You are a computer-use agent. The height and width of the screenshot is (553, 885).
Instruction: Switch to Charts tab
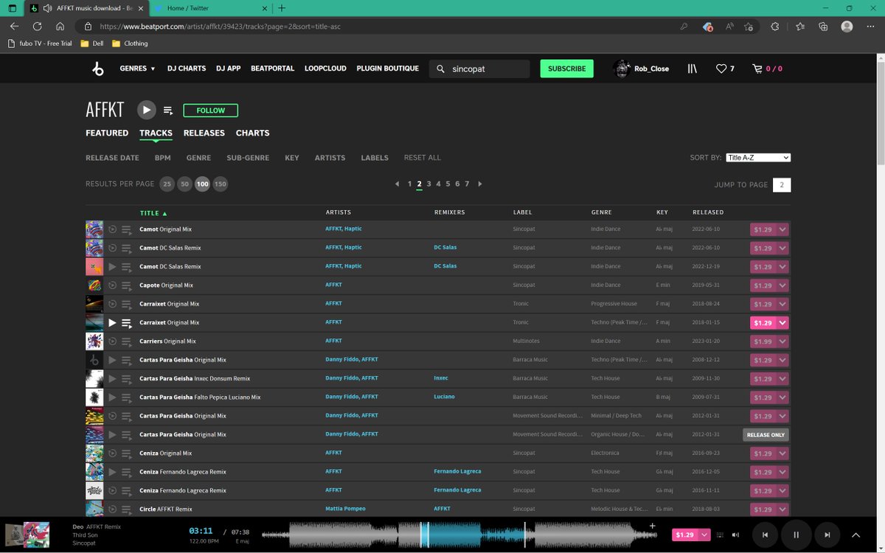[252, 133]
